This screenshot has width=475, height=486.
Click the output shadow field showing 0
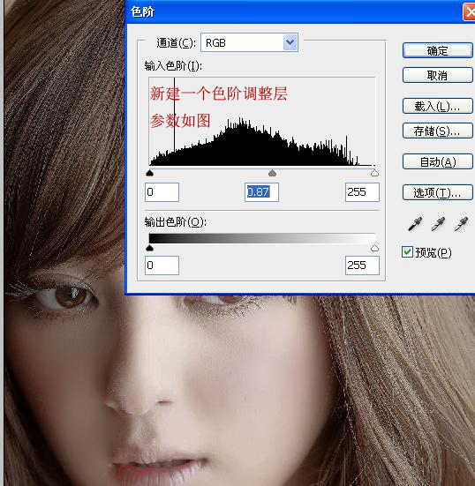point(162,265)
